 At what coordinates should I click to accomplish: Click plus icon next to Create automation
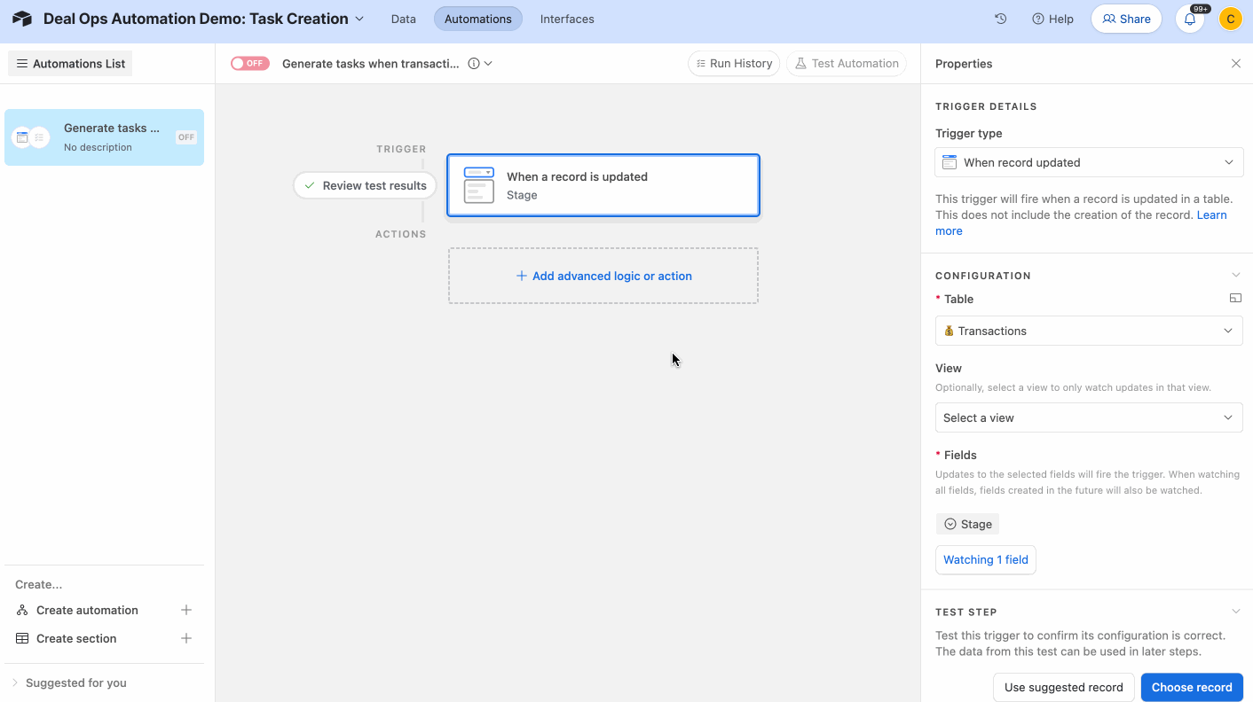186,610
